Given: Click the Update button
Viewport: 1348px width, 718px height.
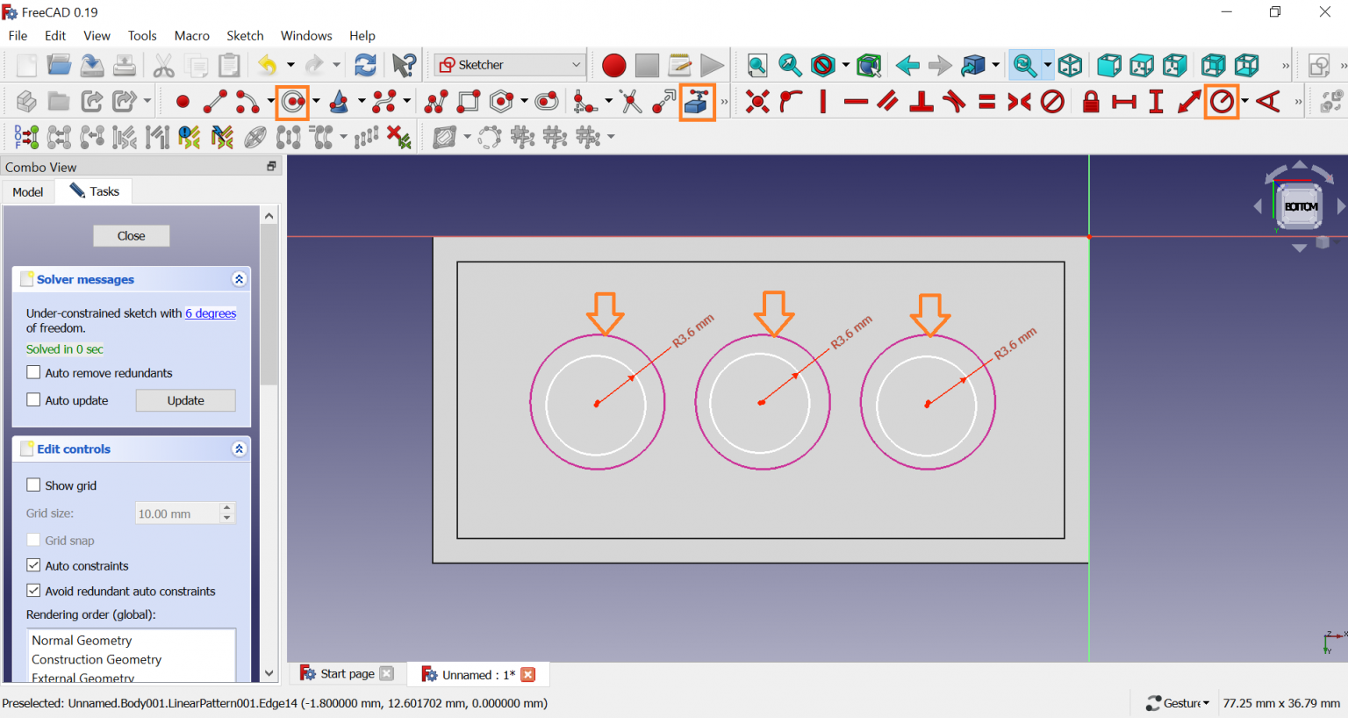Looking at the screenshot, I should pos(185,400).
